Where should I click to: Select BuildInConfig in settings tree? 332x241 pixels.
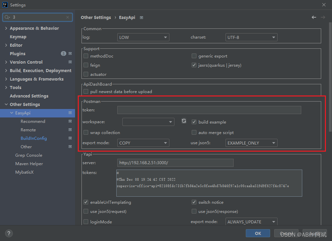coord(33,138)
